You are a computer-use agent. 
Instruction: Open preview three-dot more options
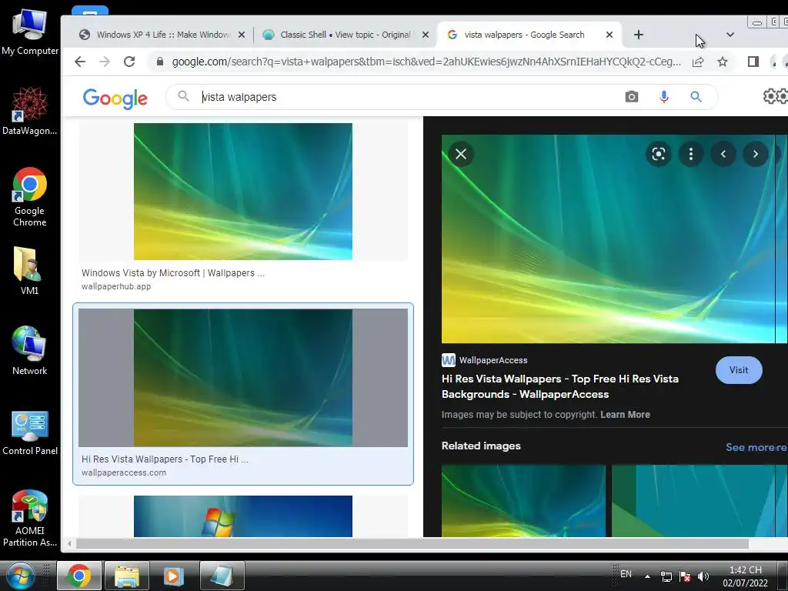click(x=691, y=154)
